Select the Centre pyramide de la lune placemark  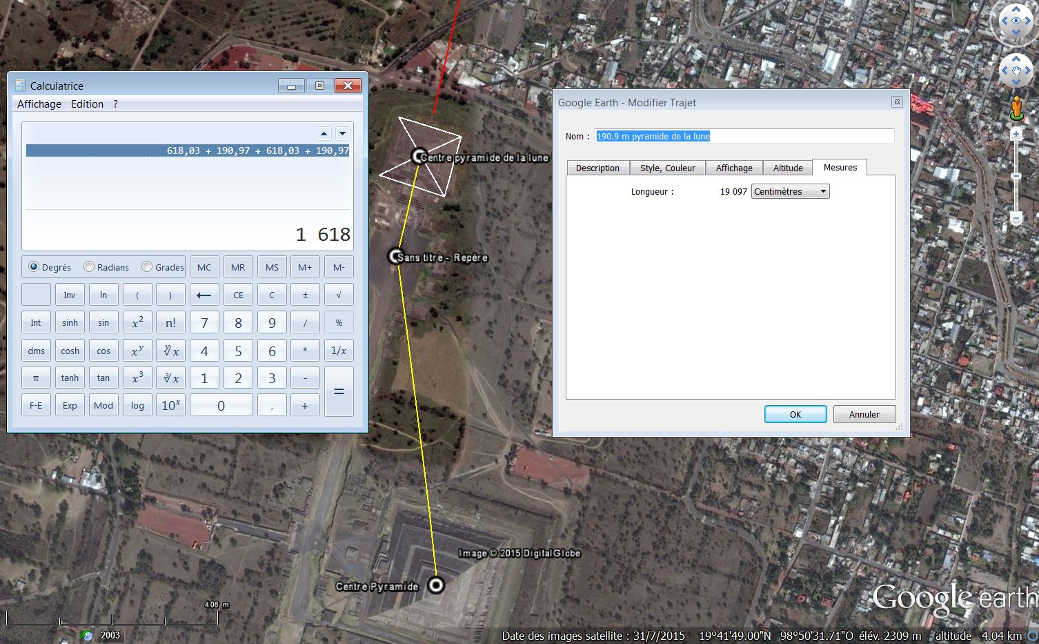click(418, 157)
